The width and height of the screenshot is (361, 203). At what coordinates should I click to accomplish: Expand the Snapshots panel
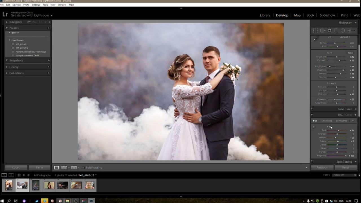click(x=7, y=60)
